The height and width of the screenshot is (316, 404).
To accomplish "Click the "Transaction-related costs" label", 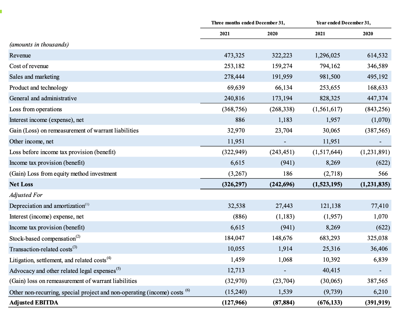I will (x=41, y=249).
